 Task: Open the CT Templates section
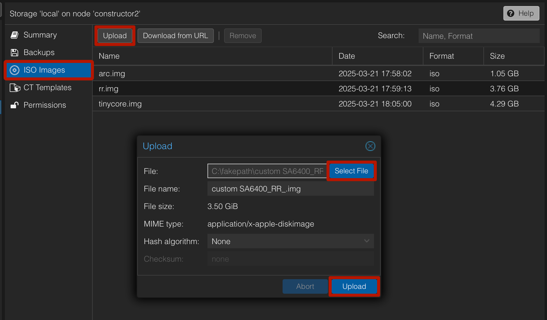pyautogui.click(x=47, y=88)
